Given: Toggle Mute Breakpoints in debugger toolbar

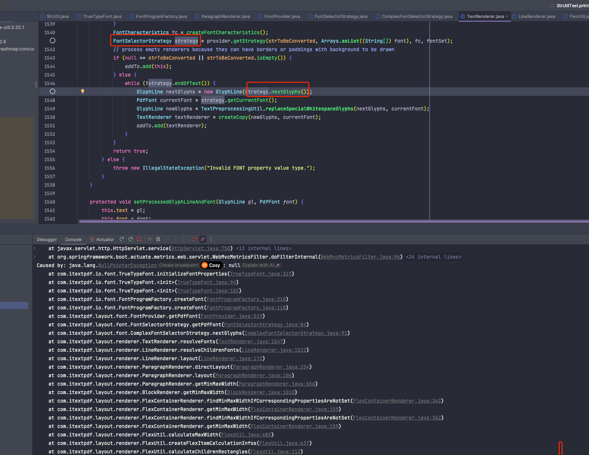Looking at the screenshot, I should click(203, 239).
